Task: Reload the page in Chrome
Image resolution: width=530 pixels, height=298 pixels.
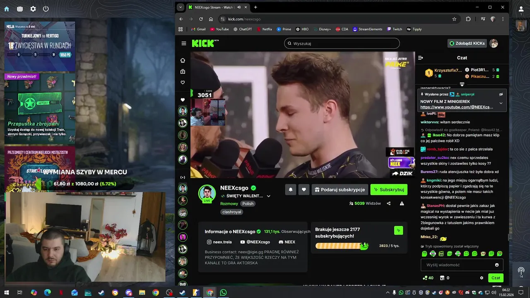Action: (201, 19)
